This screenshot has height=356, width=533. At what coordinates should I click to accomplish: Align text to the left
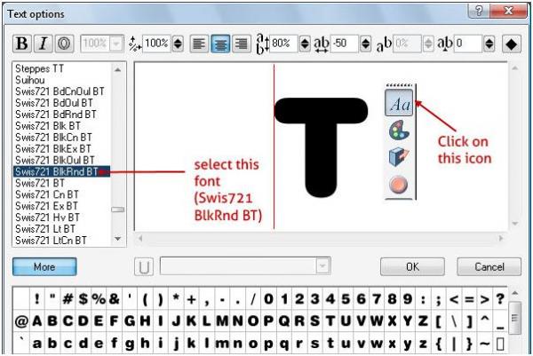[x=199, y=44]
